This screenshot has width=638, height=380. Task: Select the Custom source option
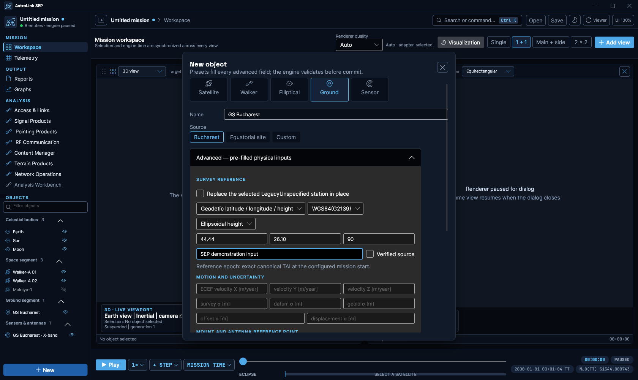pyautogui.click(x=286, y=137)
